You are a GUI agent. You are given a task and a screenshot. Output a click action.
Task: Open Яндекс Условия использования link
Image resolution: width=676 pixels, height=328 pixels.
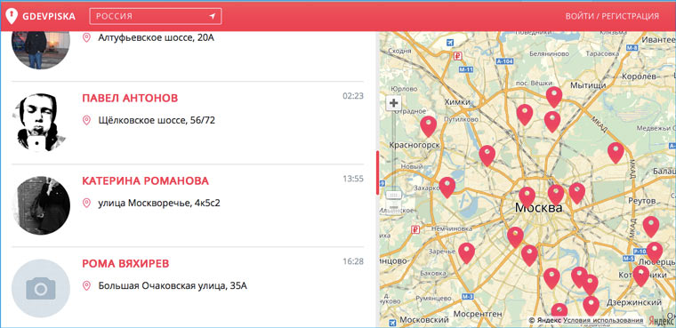pos(604,320)
